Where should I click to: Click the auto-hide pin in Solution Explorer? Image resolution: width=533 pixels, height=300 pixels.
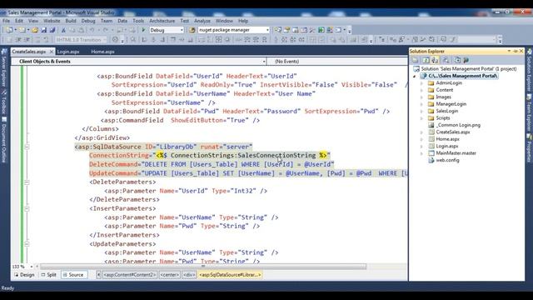pos(516,51)
